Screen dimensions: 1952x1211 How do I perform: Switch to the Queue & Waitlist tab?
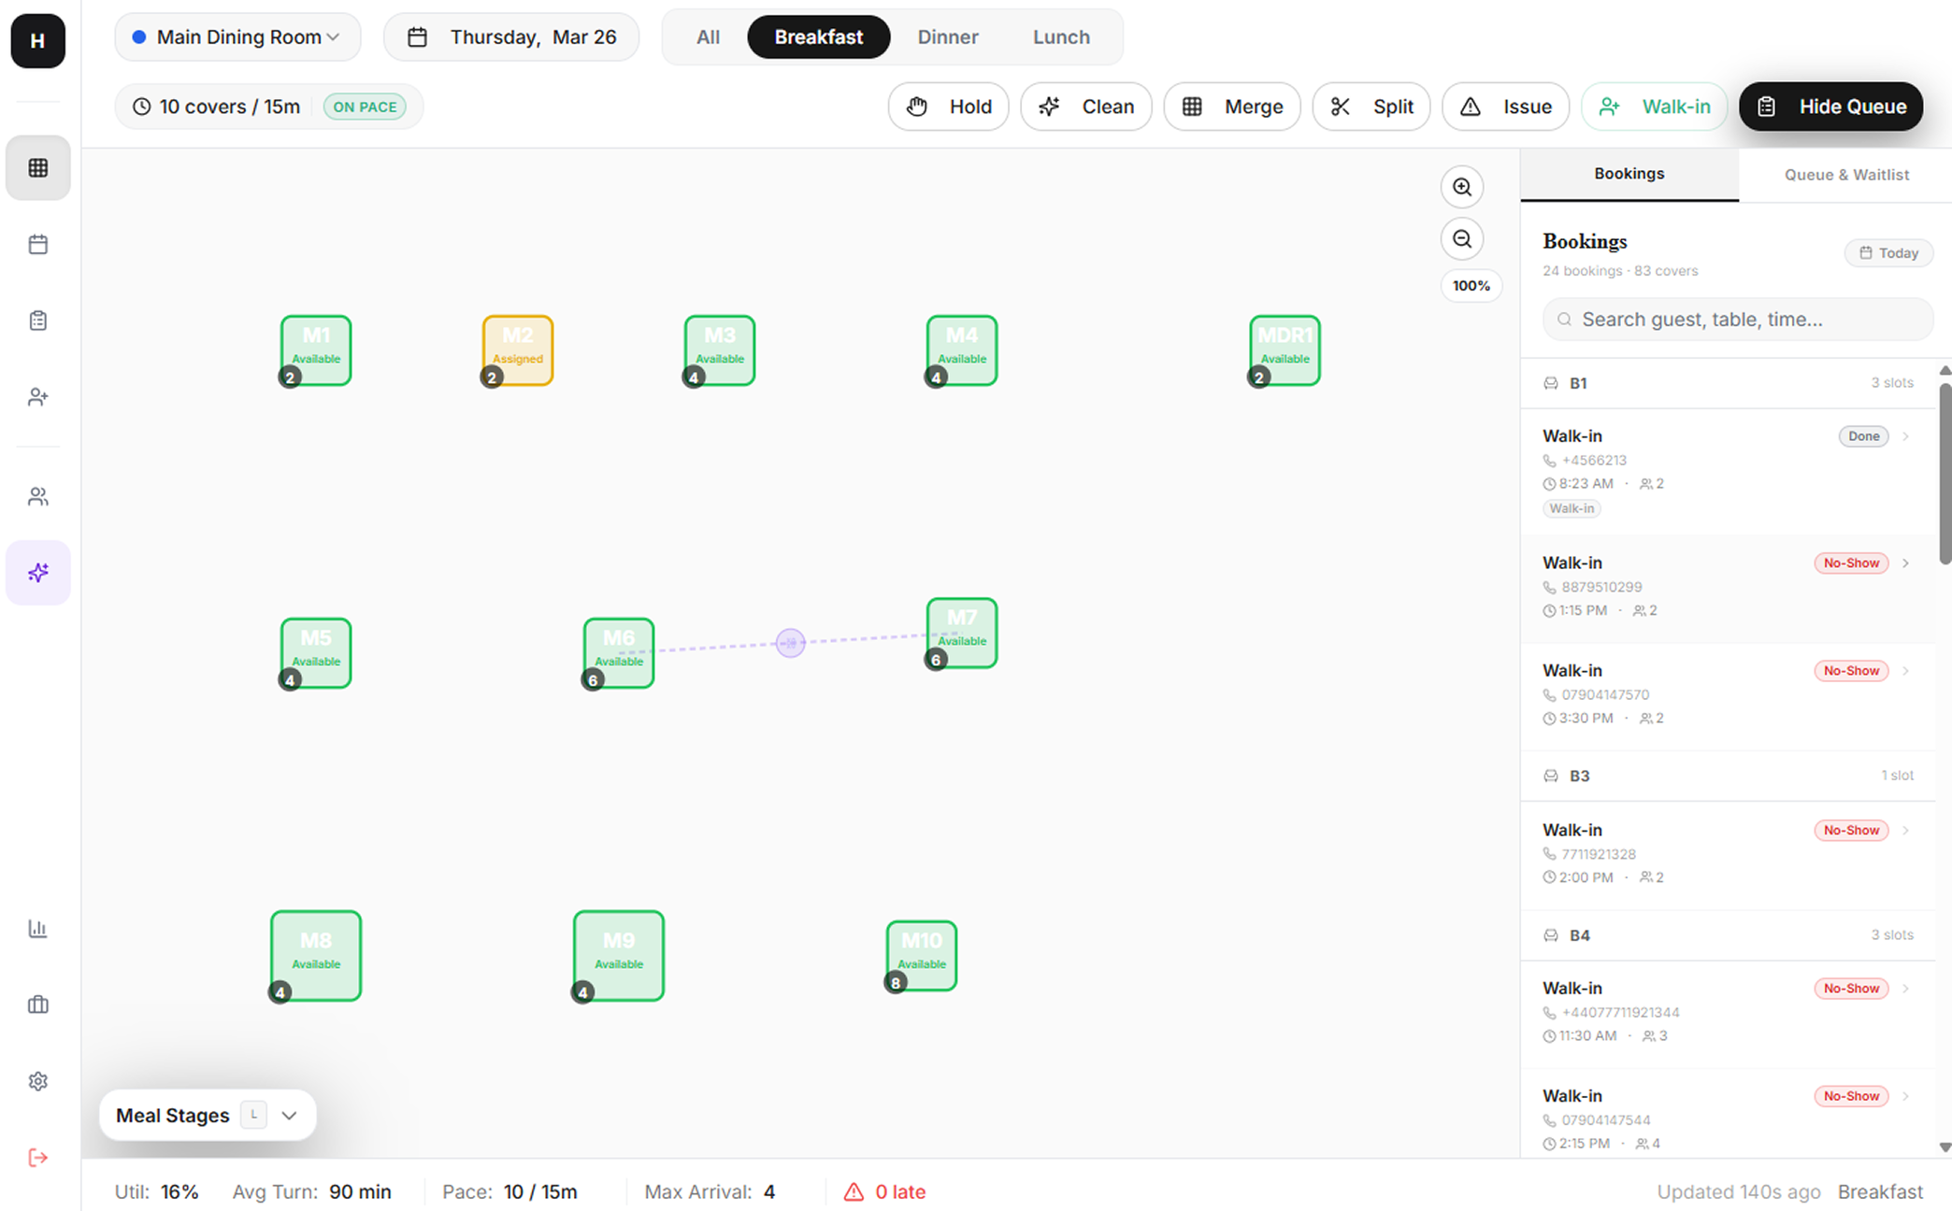pos(1845,174)
